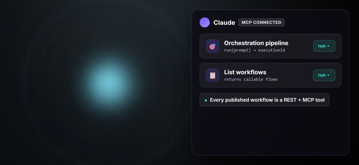Click the published workflow REST + MCP notice

(264, 100)
